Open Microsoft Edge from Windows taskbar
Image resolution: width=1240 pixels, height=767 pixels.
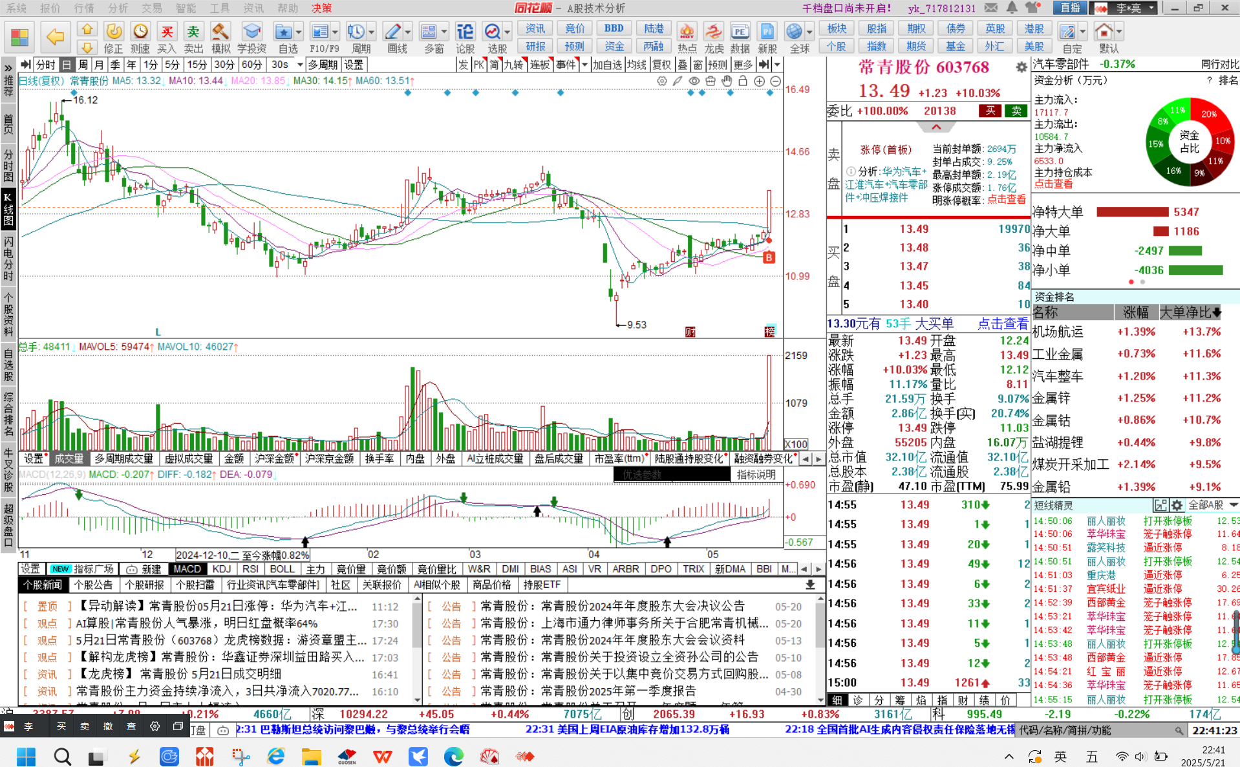[x=453, y=756]
